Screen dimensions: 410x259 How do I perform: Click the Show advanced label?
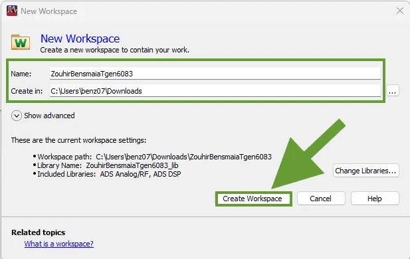49,116
